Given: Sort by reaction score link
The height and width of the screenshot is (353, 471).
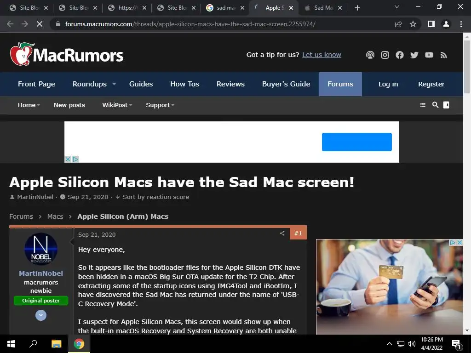Looking at the screenshot, I should (155, 197).
